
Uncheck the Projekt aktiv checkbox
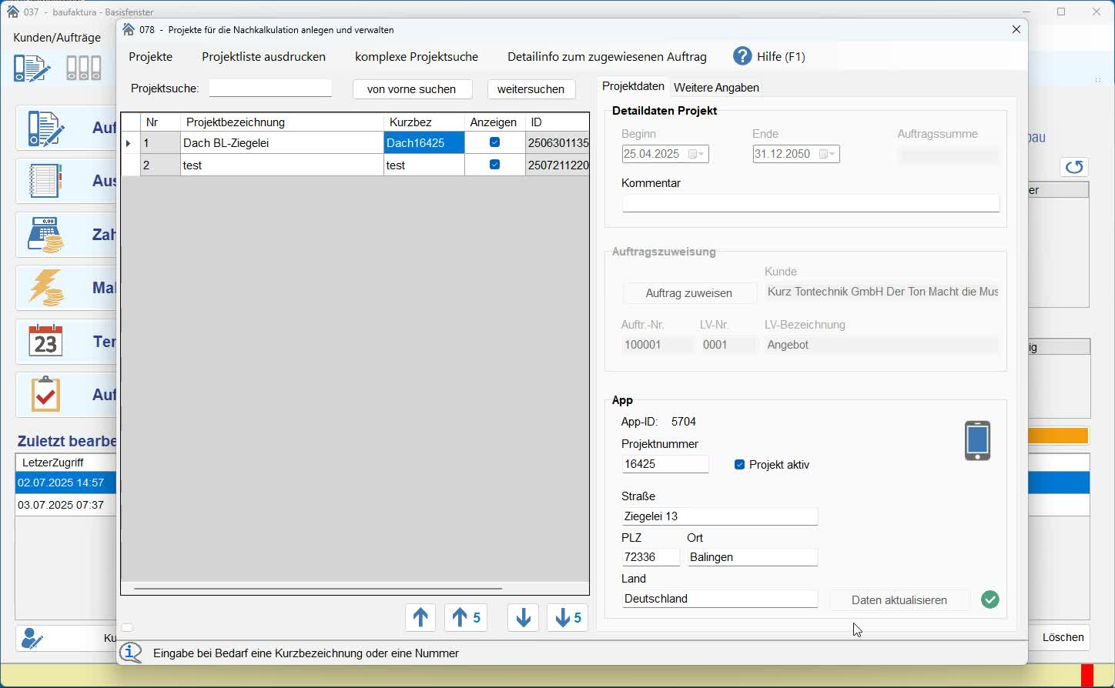740,465
